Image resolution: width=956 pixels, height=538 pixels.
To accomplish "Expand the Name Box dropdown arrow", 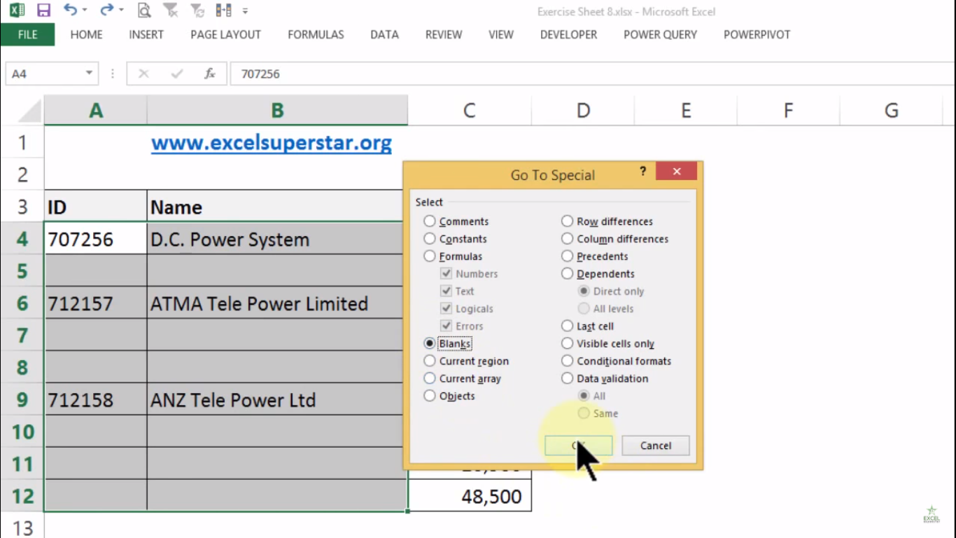I will [90, 74].
